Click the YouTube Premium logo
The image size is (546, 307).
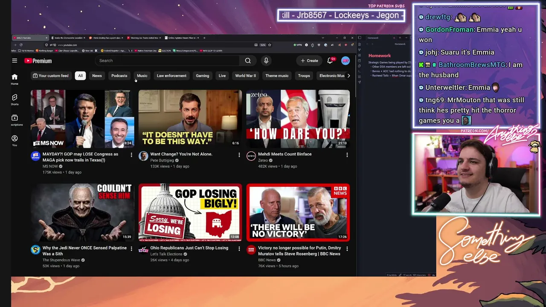pos(38,61)
